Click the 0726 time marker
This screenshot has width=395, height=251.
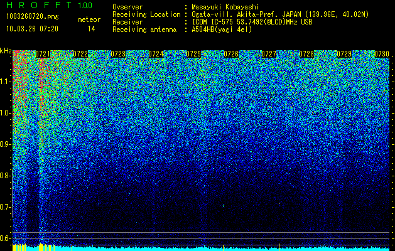click(231, 54)
